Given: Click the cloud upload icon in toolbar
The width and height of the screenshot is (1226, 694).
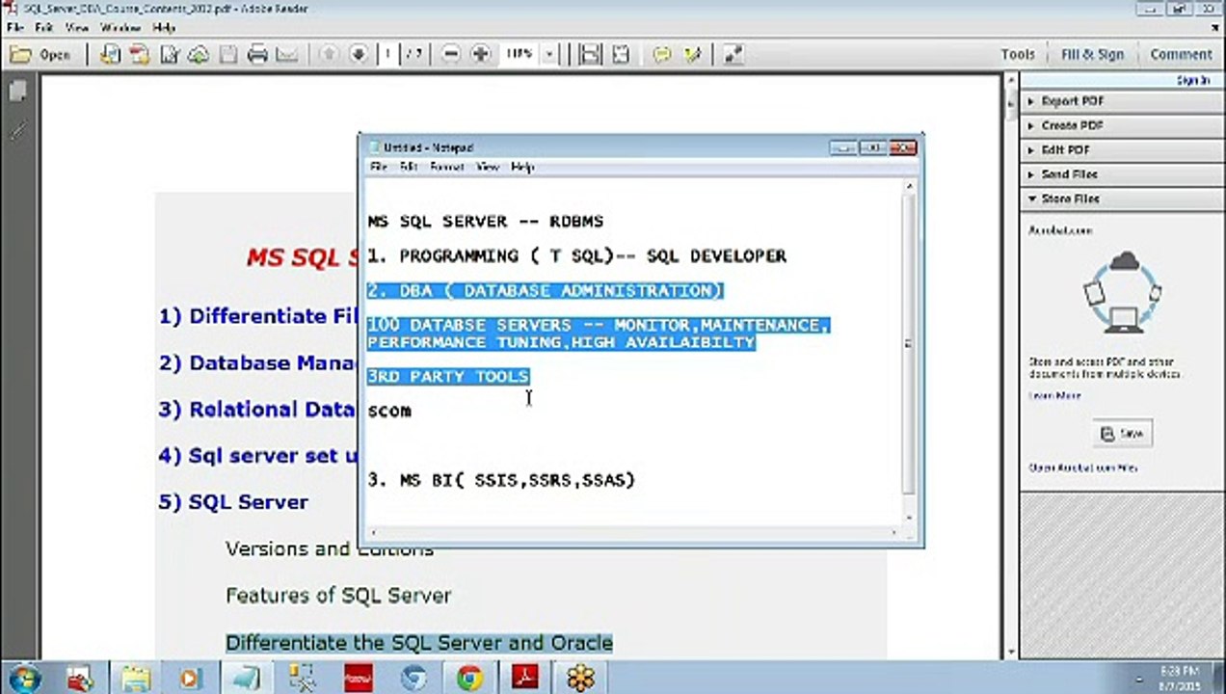Looking at the screenshot, I should point(199,55).
